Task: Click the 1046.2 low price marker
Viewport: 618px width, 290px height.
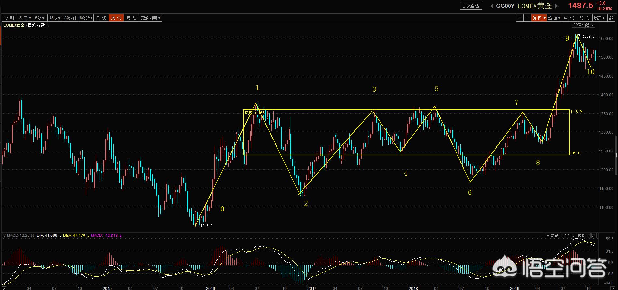Action: point(206,226)
